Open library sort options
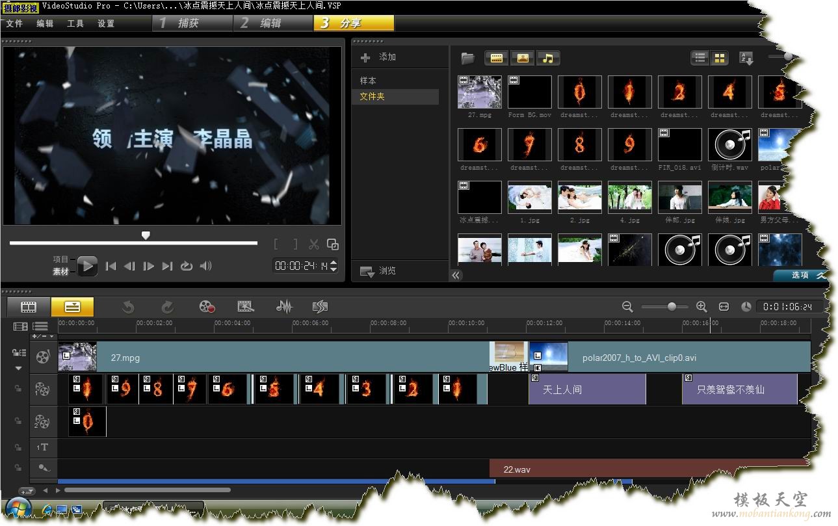The height and width of the screenshot is (526, 838). (746, 58)
